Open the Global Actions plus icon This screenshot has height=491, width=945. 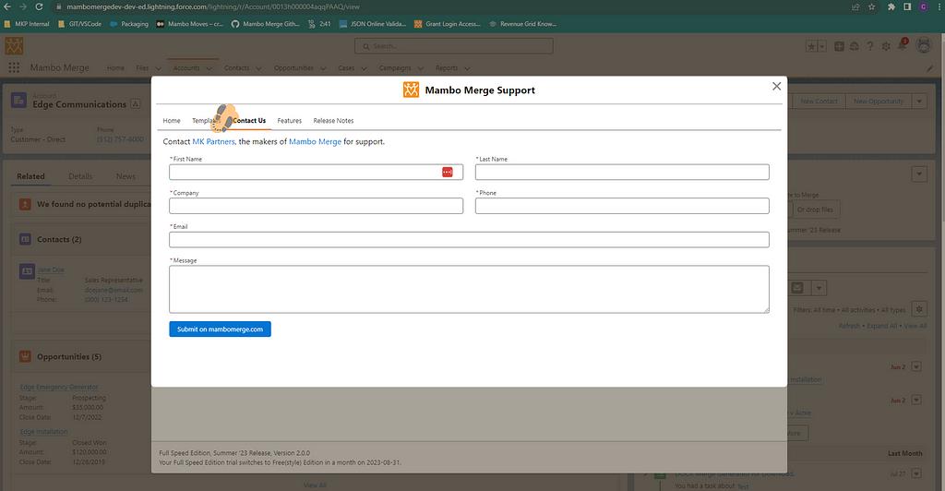pyautogui.click(x=839, y=46)
